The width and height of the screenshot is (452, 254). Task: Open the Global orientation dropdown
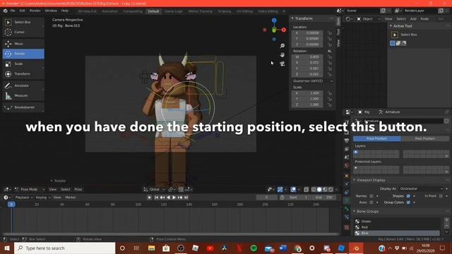click(x=154, y=189)
